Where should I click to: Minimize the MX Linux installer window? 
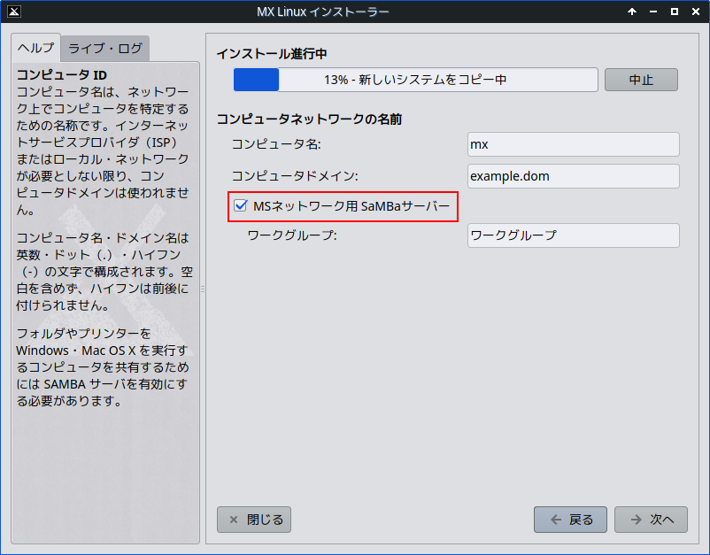tap(653, 12)
